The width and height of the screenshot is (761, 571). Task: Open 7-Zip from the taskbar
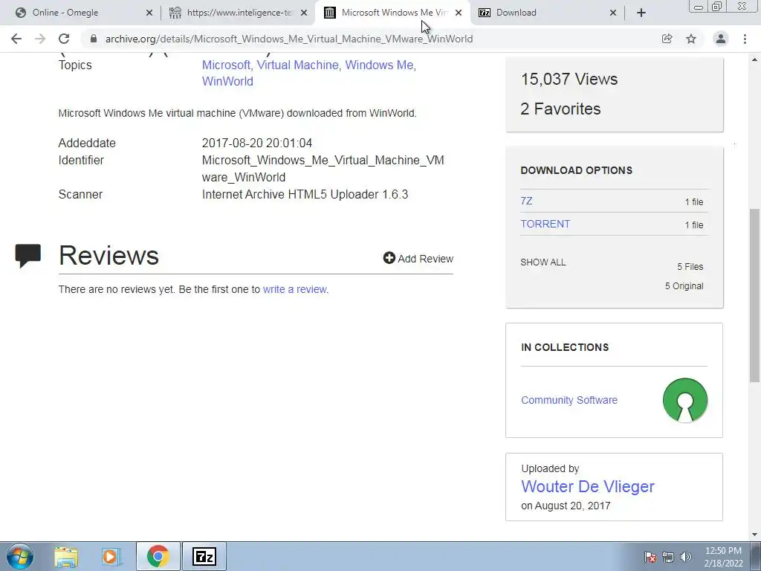coord(204,556)
